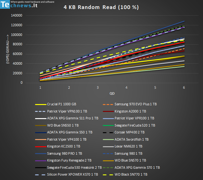Click the Patriot Viper VPR100 1 TB legend label

[134, 118]
